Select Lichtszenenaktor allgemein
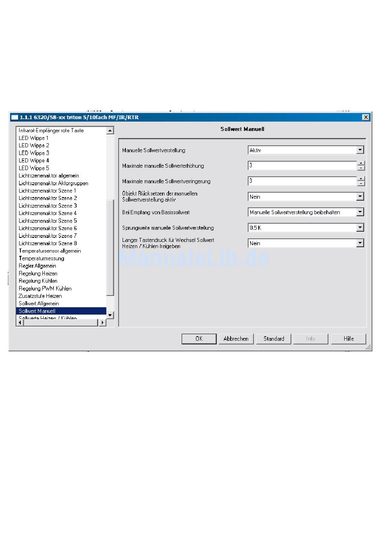 [x=49, y=175]
